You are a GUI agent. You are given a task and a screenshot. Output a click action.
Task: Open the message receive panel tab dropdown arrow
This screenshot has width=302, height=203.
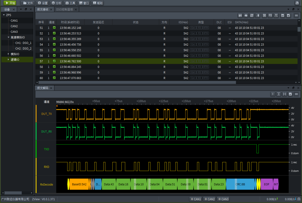[x=288, y=9]
